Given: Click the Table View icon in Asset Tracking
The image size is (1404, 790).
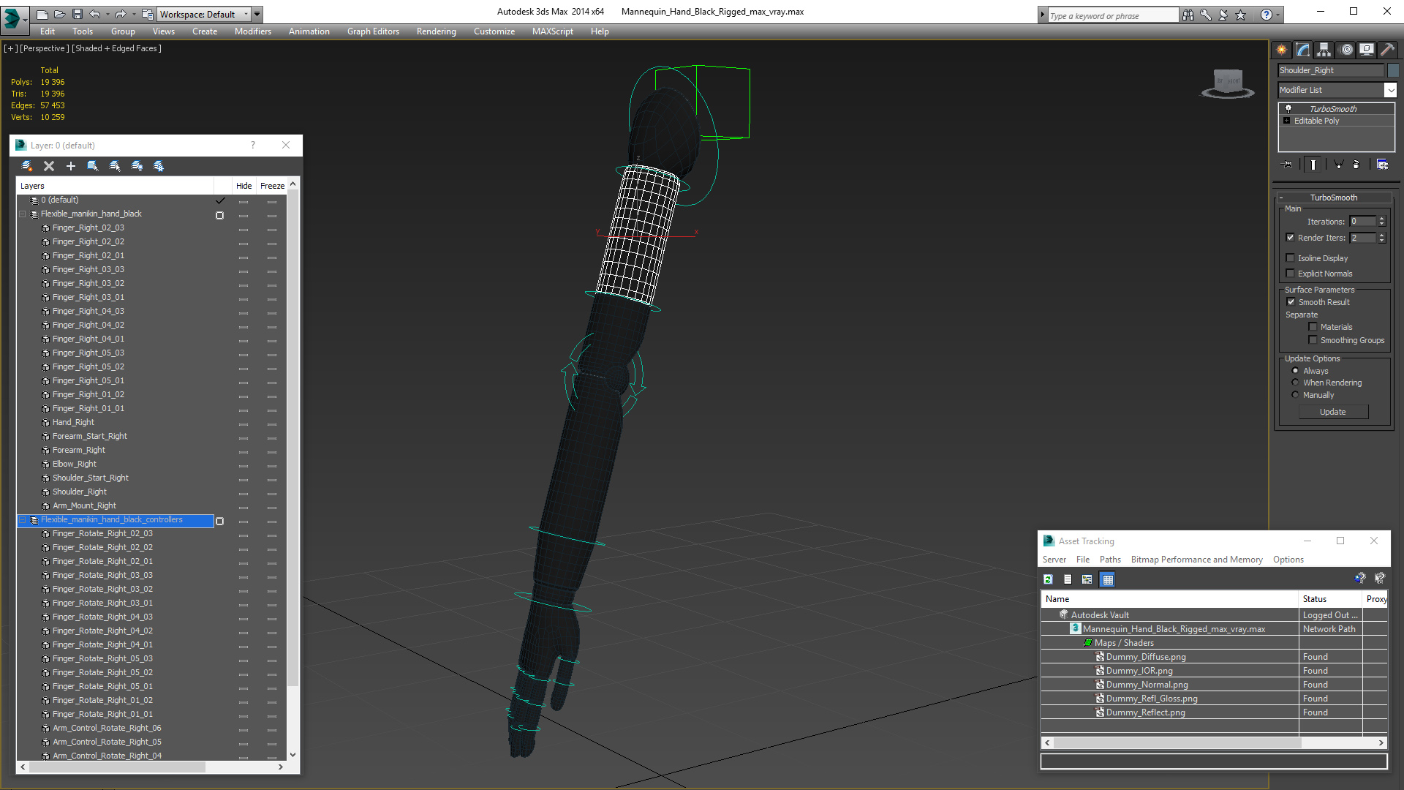Looking at the screenshot, I should (1108, 579).
